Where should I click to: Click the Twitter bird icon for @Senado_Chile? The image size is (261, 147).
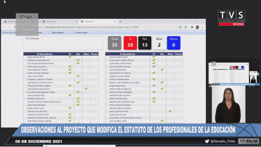point(207,141)
